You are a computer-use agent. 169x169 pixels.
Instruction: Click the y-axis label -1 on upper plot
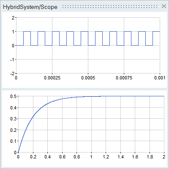tap(12, 60)
